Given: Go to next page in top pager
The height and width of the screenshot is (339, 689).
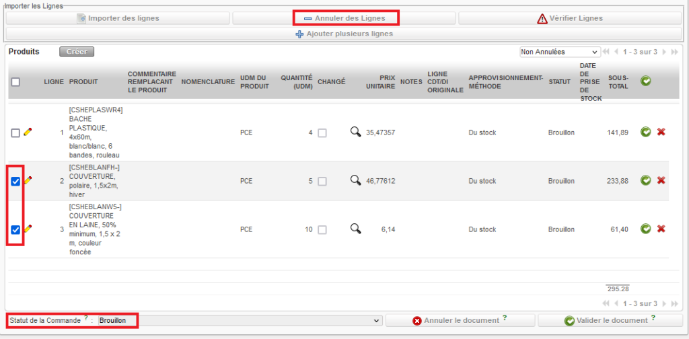Looking at the screenshot, I should click(665, 52).
